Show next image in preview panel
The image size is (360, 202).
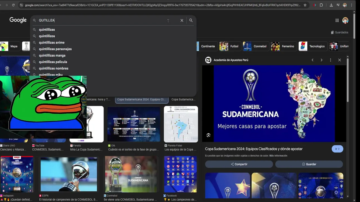321,60
